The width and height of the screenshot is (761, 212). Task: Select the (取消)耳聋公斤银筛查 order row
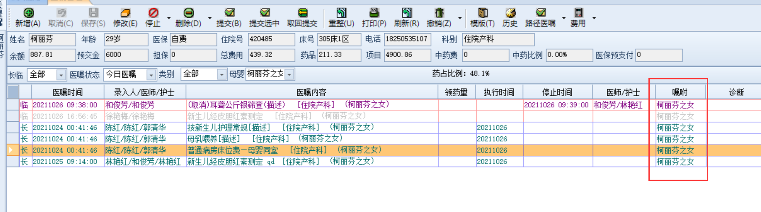coord(384,105)
